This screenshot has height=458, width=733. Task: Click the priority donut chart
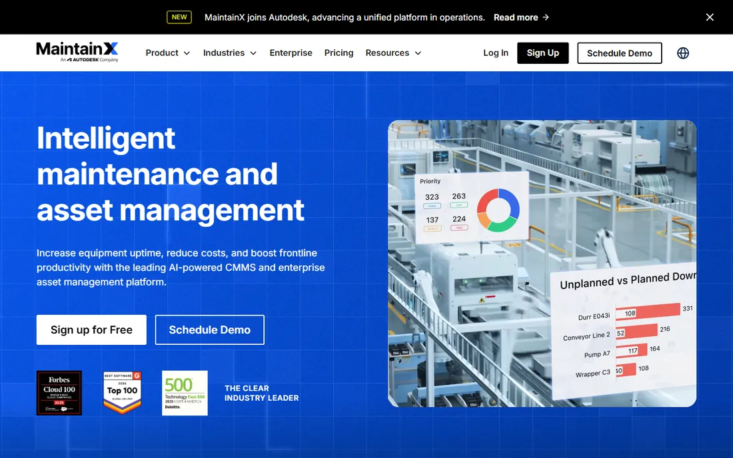(498, 210)
